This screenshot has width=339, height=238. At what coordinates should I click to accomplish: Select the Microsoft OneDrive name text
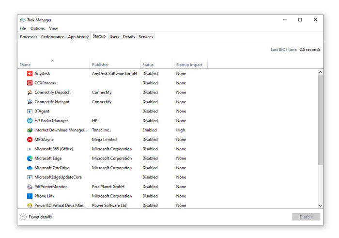tap(52, 168)
